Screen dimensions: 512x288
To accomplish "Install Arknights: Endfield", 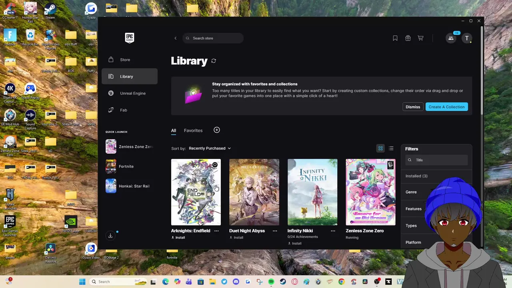I will (178, 238).
